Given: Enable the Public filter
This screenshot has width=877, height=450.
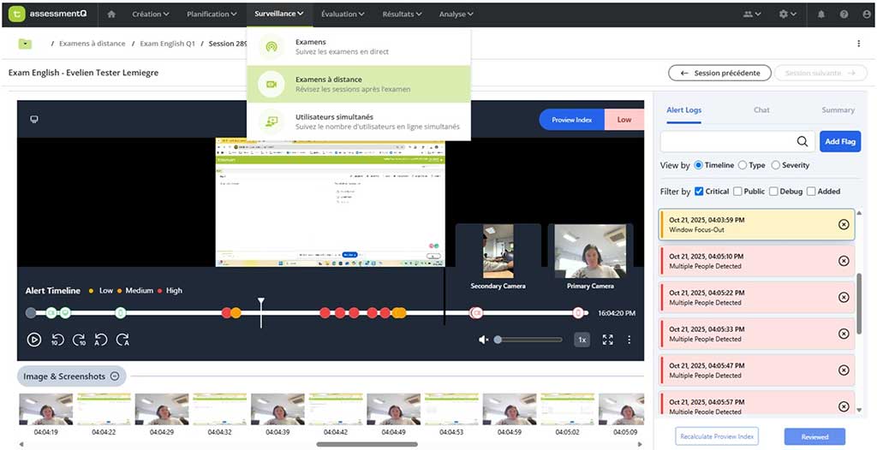Looking at the screenshot, I should pyautogui.click(x=737, y=191).
